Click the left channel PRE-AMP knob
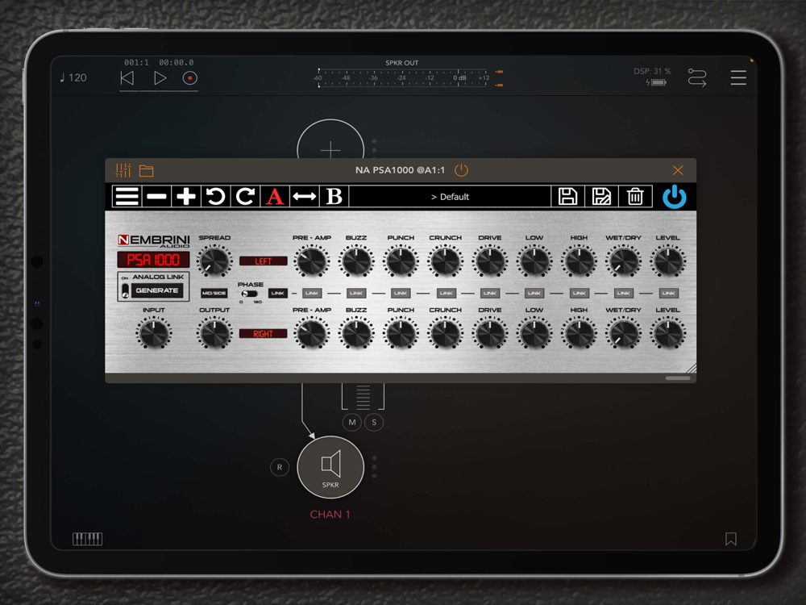 [311, 261]
